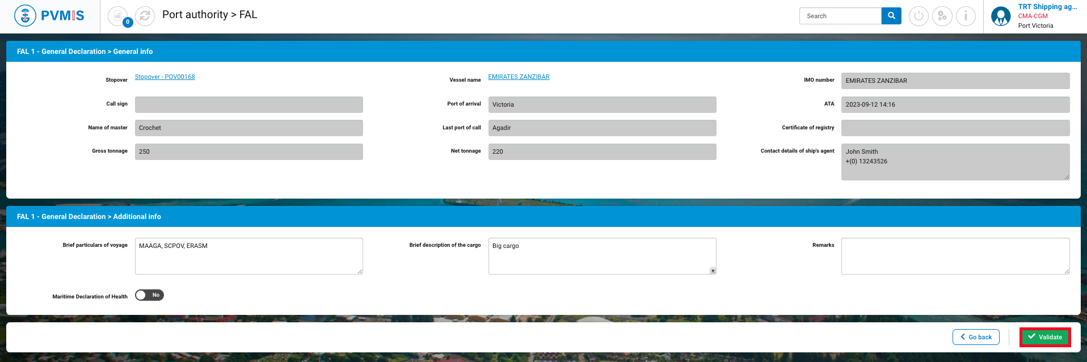Toggle the Maritime Declaration of Health switch

149,295
